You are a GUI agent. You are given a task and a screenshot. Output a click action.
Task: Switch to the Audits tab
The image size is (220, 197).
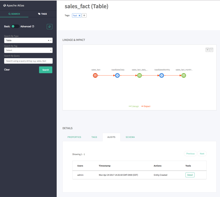pyautogui.click(x=111, y=137)
